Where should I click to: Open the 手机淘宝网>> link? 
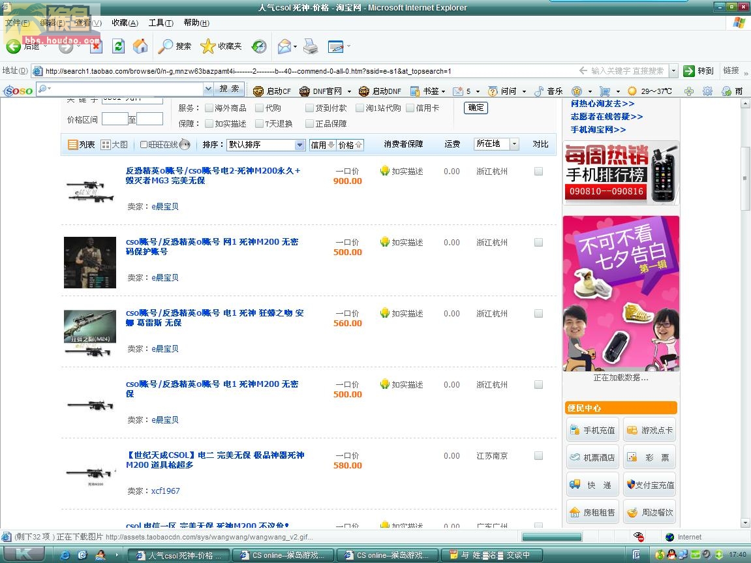(x=598, y=130)
